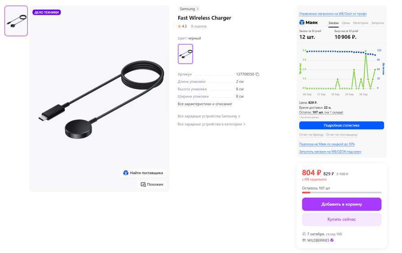Open the Запросы tab

click(377, 23)
